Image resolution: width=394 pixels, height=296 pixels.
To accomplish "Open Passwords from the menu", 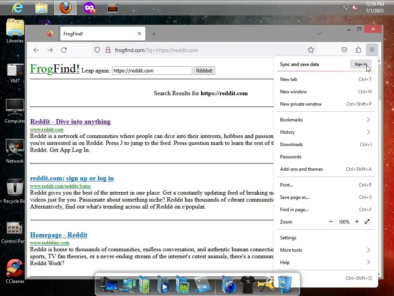I will tap(326, 157).
